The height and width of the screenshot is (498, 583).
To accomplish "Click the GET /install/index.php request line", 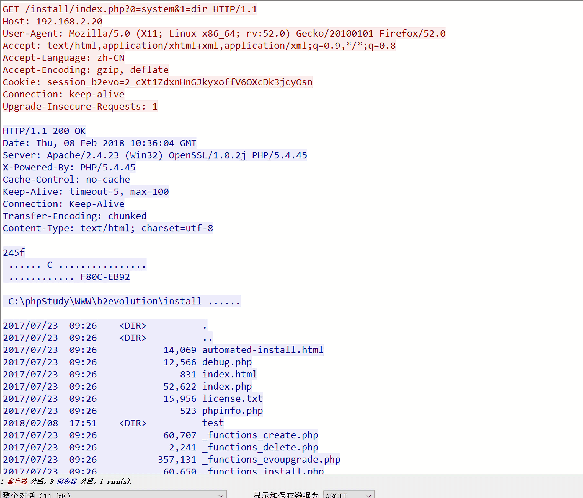I will point(130,9).
